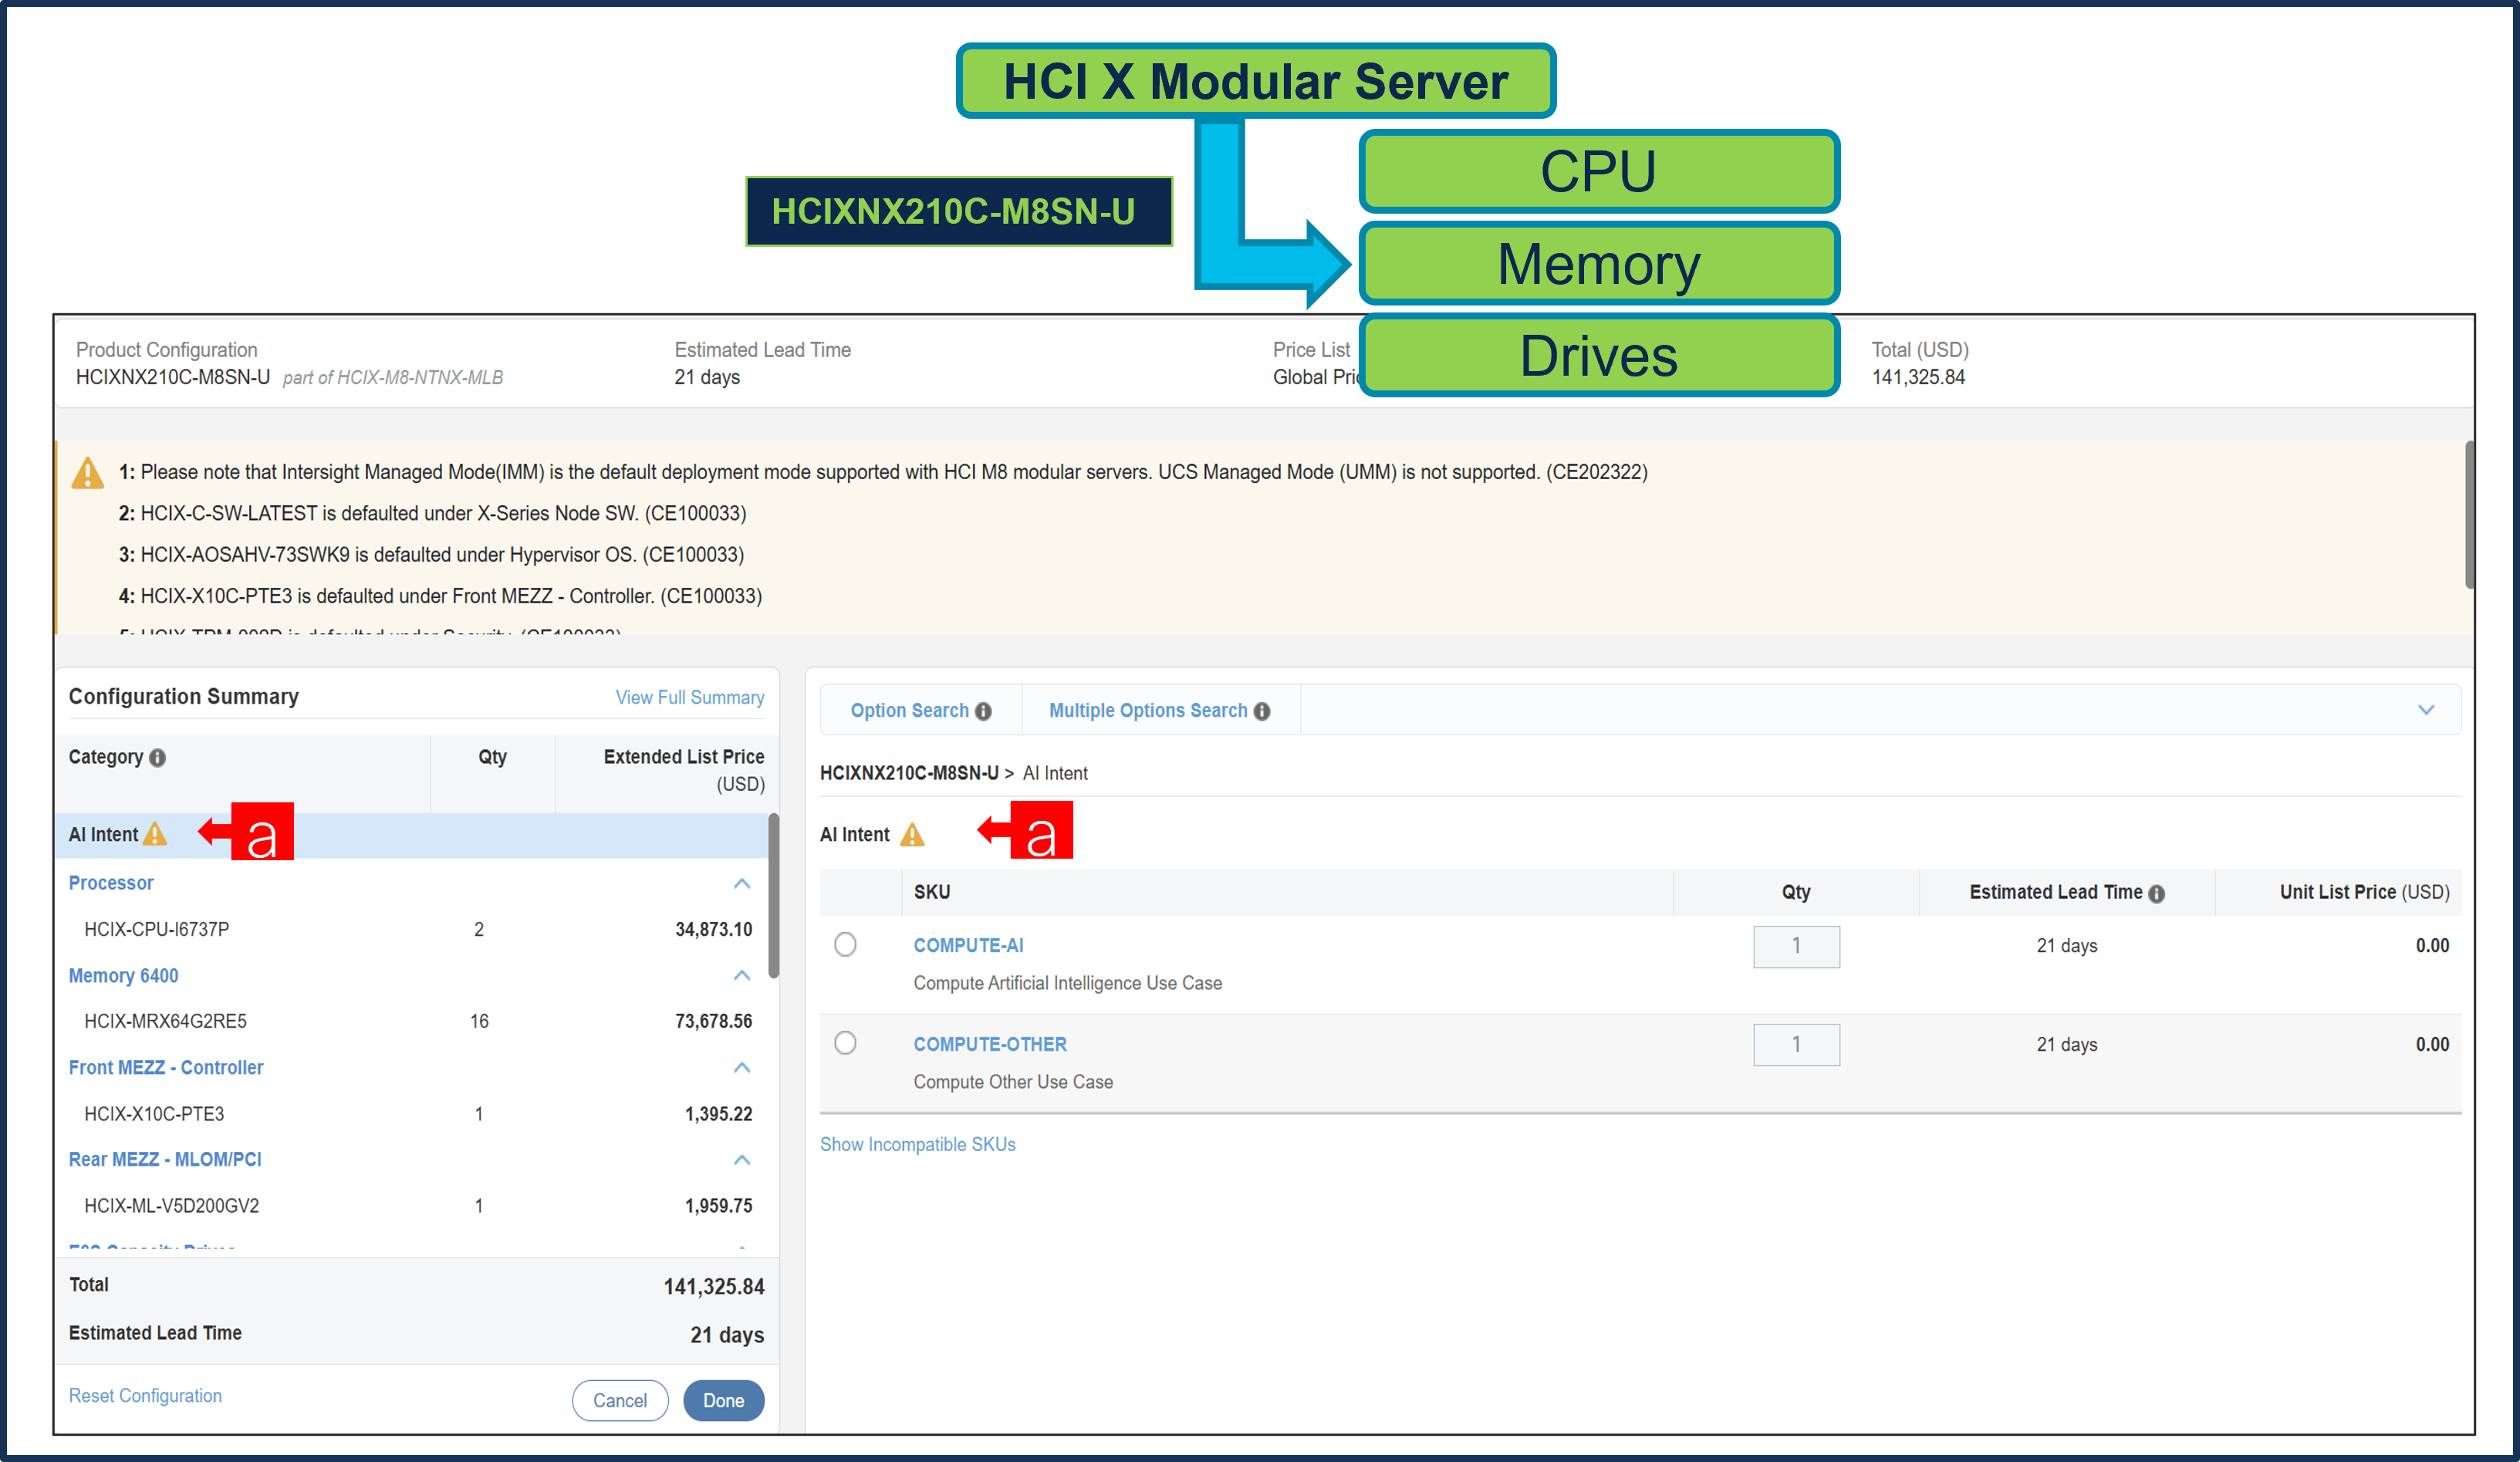Image resolution: width=2520 pixels, height=1462 pixels.
Task: Collapse the Processor section
Action: [742, 883]
